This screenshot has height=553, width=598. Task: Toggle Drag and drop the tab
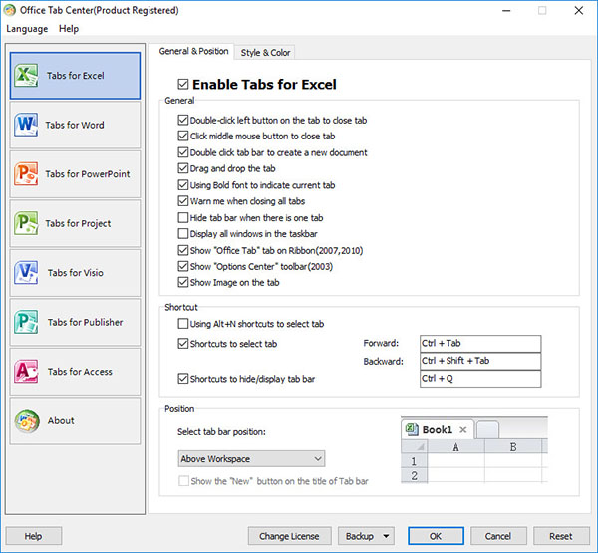[x=183, y=168]
